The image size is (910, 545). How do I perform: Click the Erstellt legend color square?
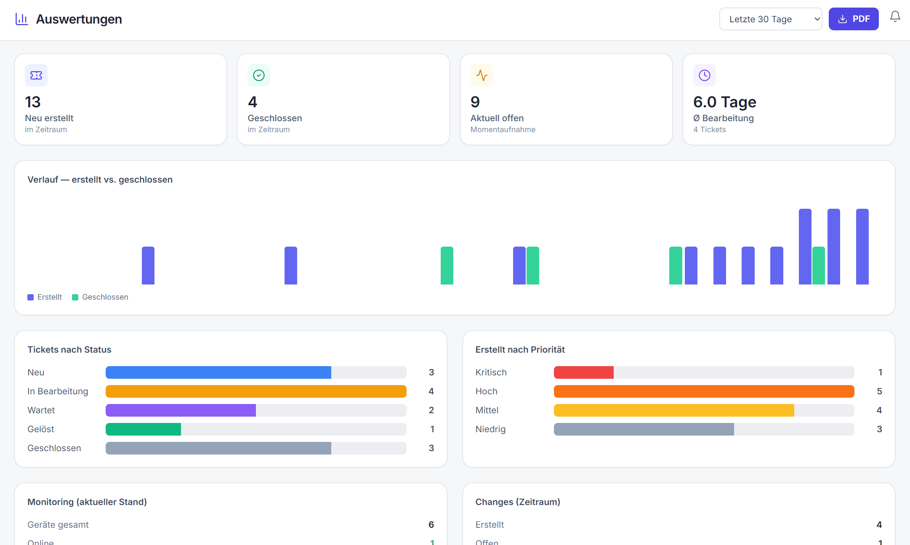(x=30, y=297)
